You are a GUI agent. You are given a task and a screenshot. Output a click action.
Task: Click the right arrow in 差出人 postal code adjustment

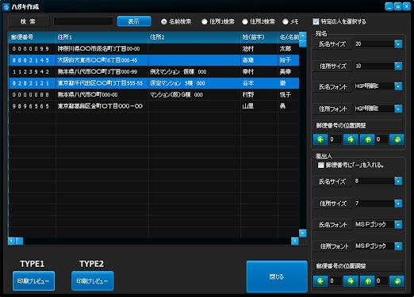pyautogui.click(x=351, y=281)
